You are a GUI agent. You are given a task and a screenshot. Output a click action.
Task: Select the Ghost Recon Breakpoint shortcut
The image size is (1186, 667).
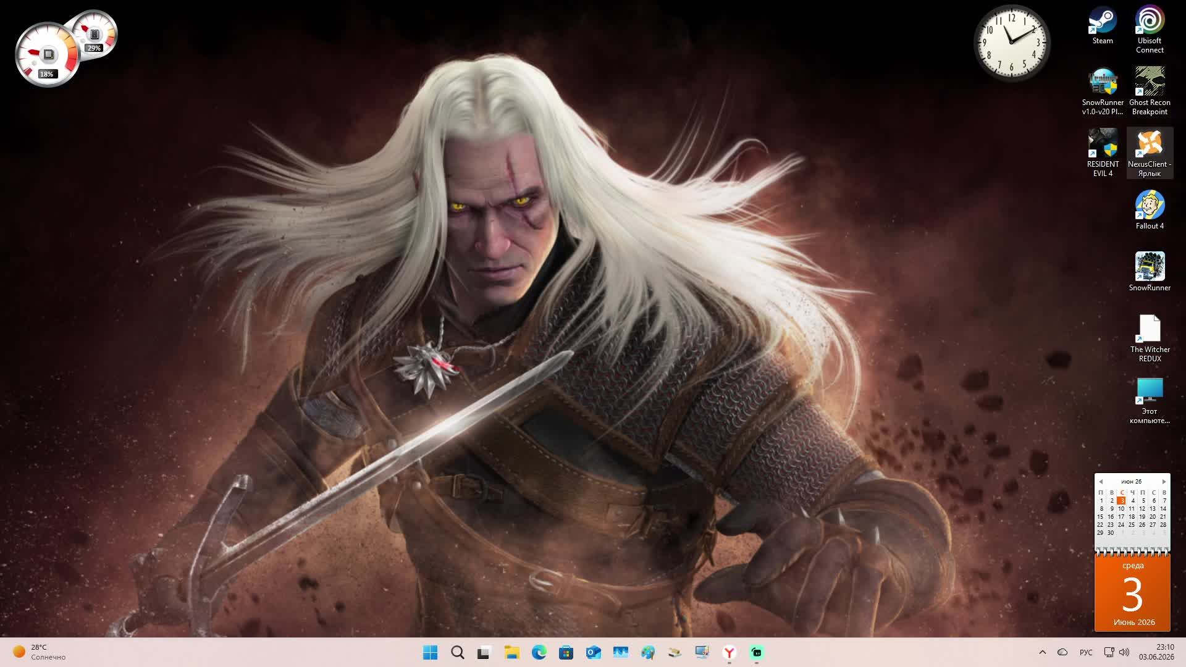pos(1150,91)
